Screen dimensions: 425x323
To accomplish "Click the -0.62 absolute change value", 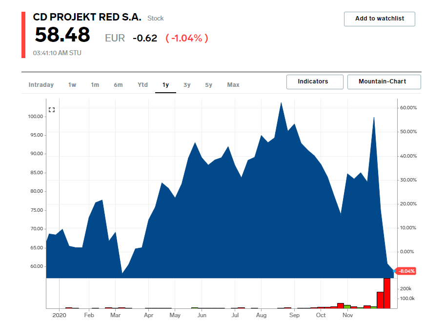I will click(145, 38).
